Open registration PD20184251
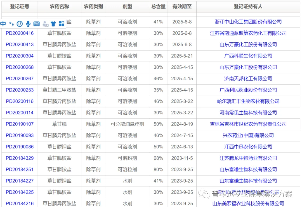Viewport: 302px width, 207px height. pos(20,169)
